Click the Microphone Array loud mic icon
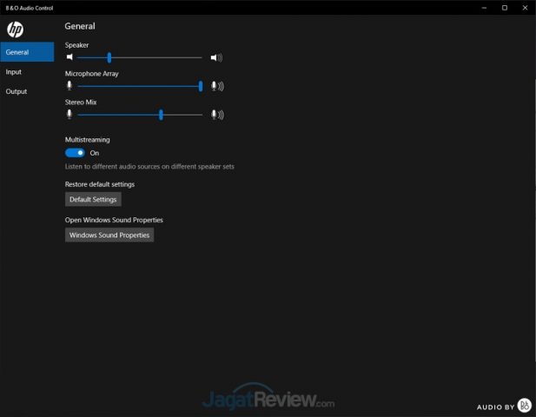Screen dimensions: 536x417 (216, 86)
